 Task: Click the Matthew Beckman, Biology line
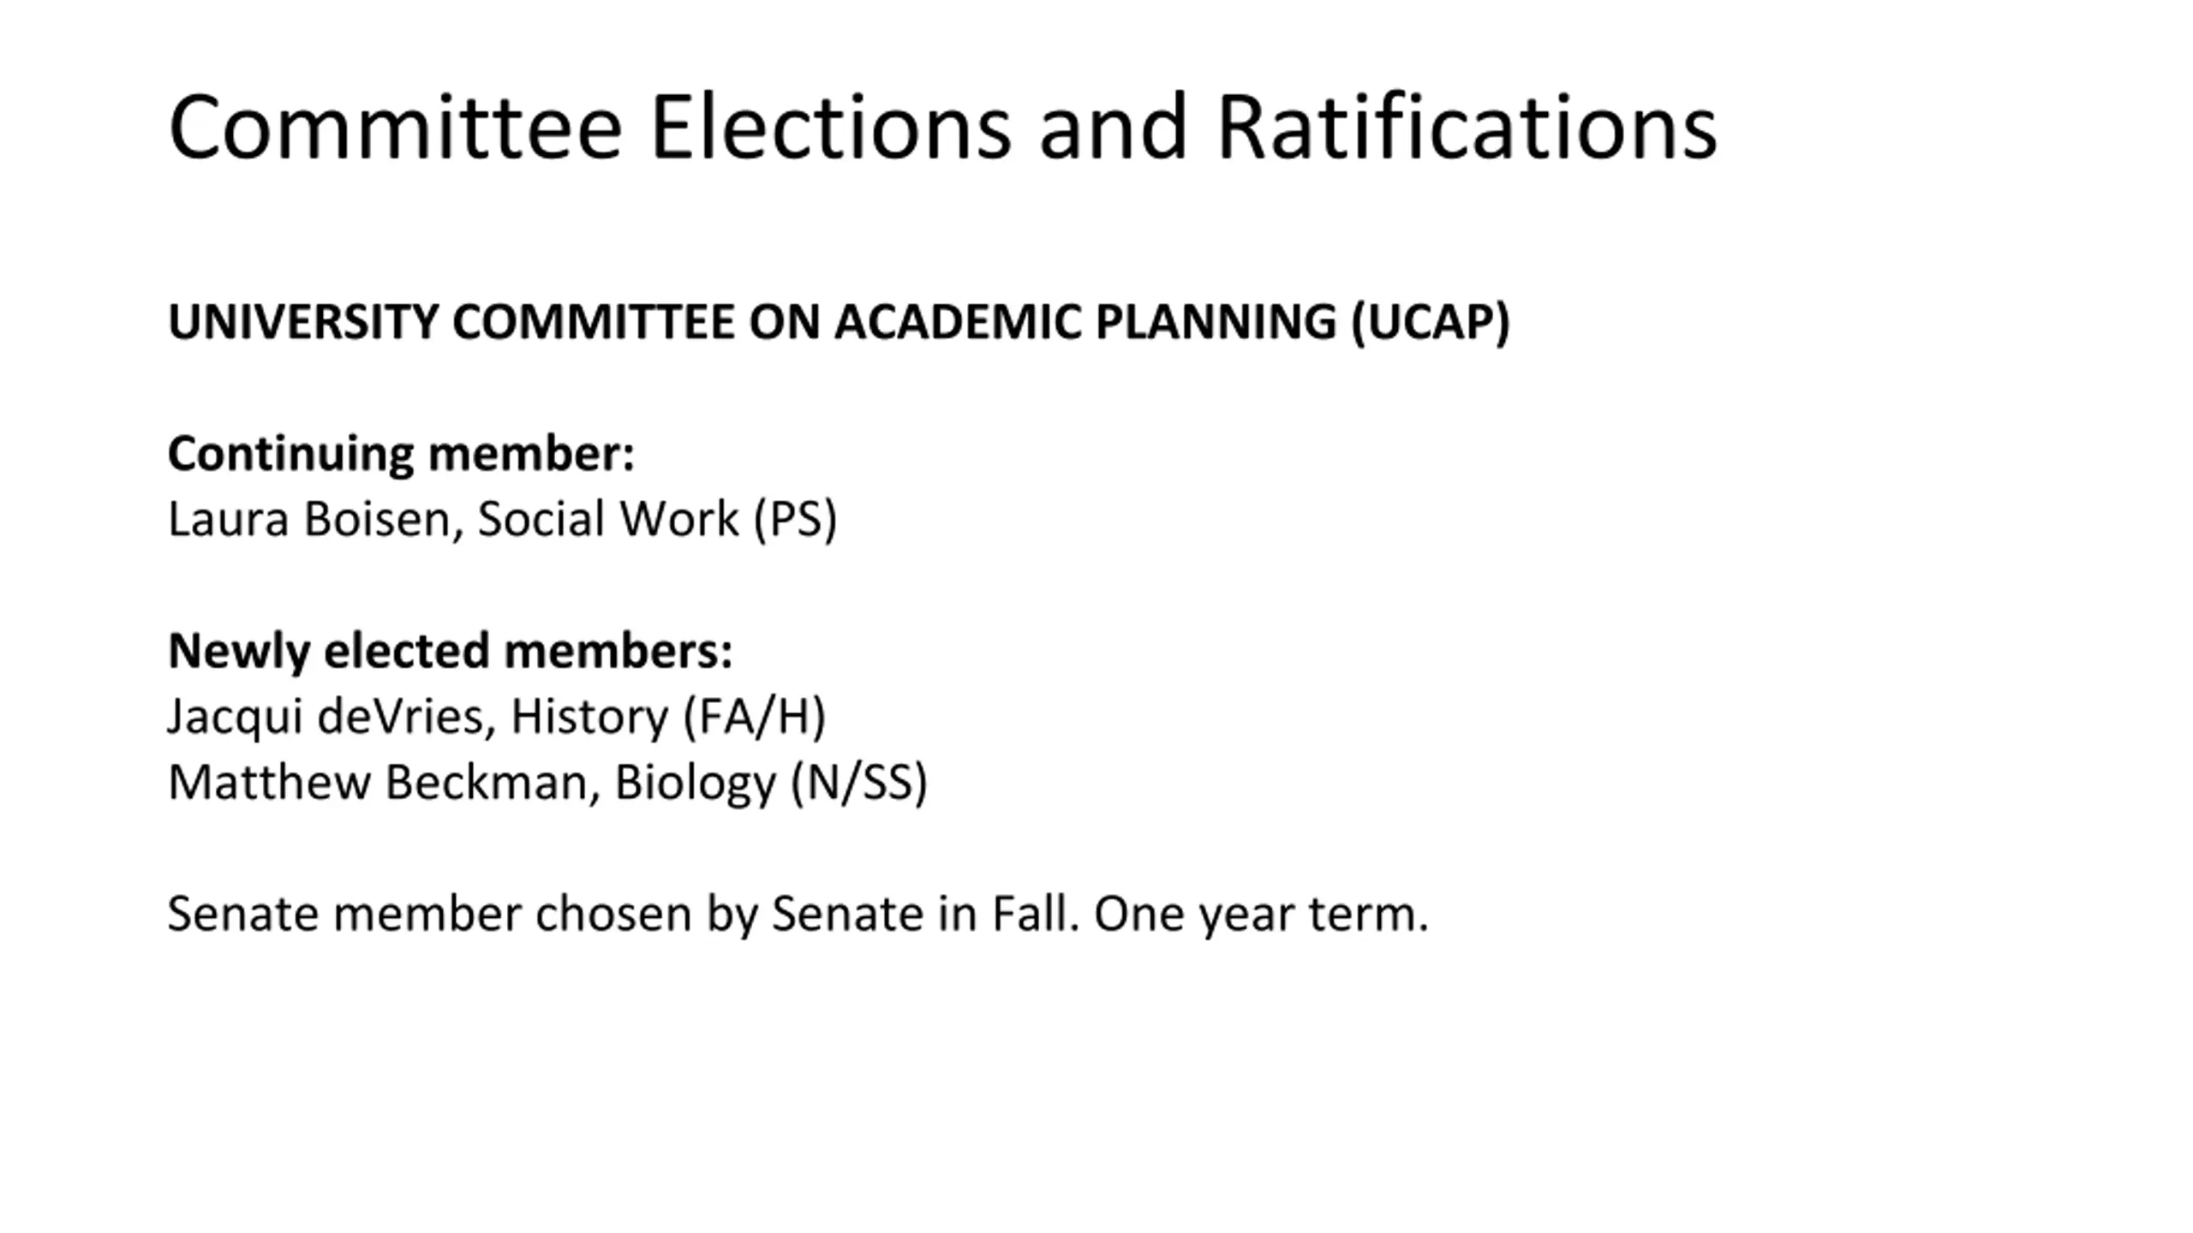(x=547, y=783)
